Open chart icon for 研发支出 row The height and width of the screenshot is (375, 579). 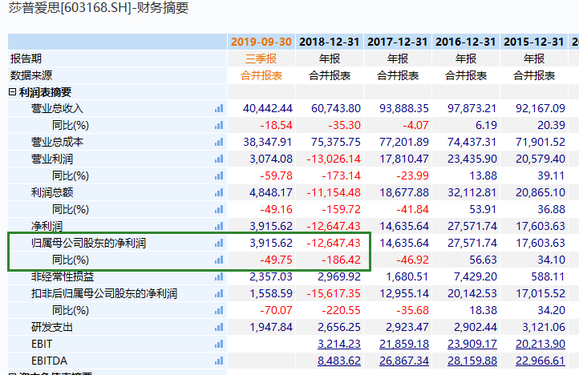(x=218, y=327)
